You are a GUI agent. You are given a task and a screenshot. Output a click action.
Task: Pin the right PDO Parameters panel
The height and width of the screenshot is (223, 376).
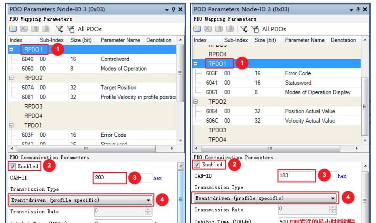[358, 9]
